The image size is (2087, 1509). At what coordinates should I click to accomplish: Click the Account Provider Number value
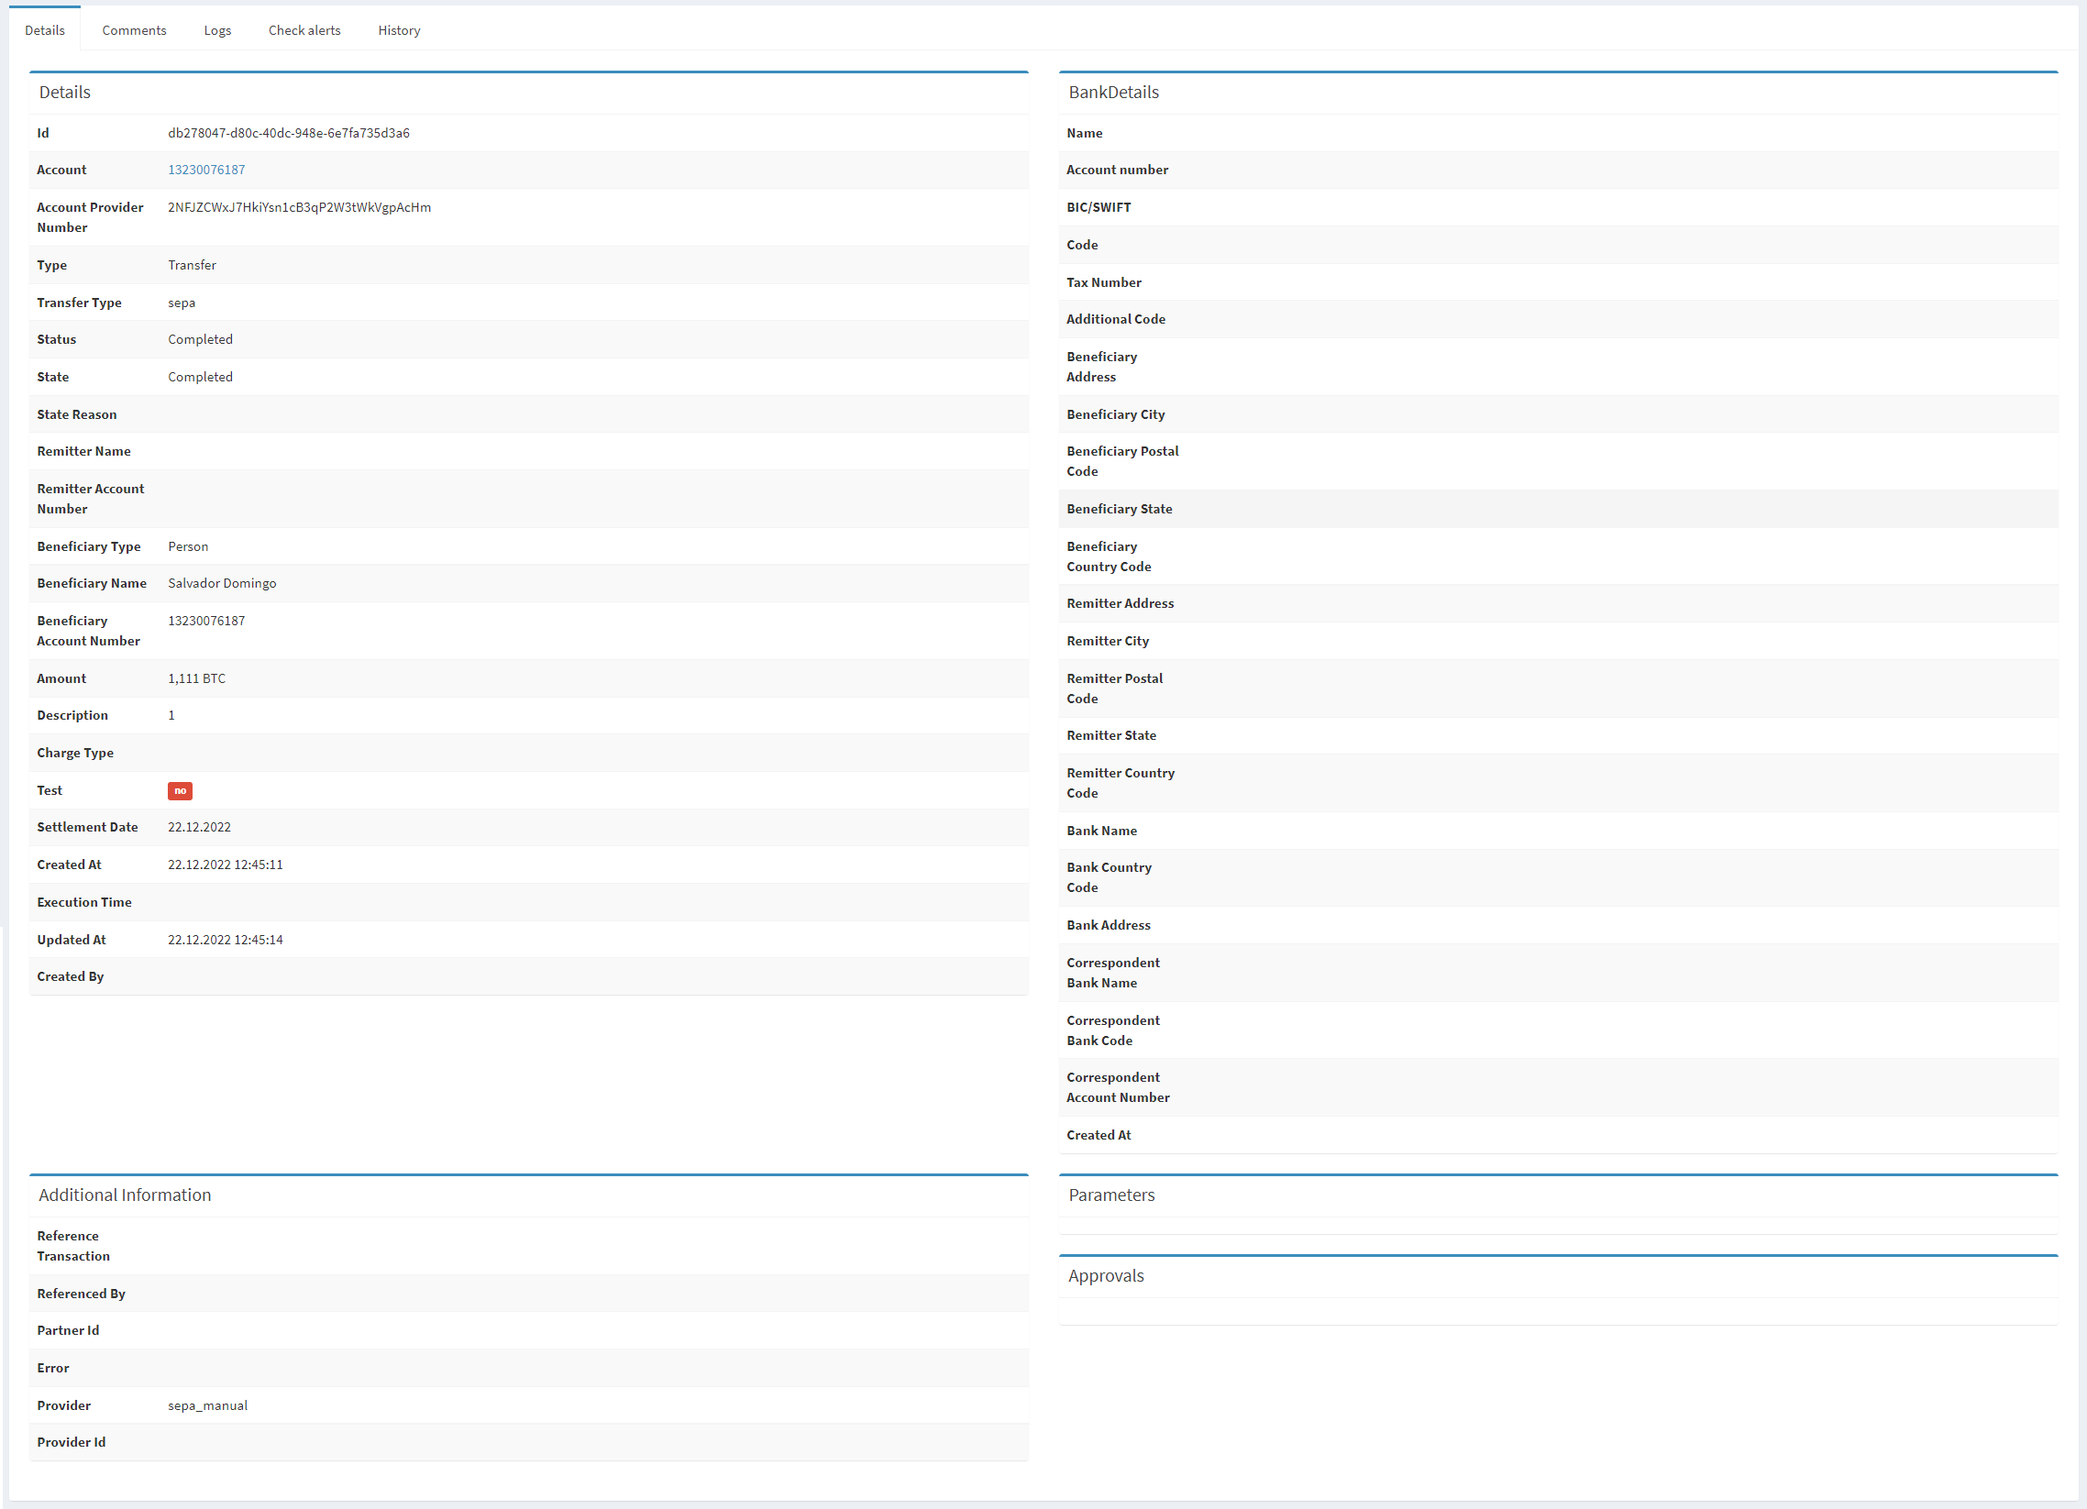pos(299,208)
